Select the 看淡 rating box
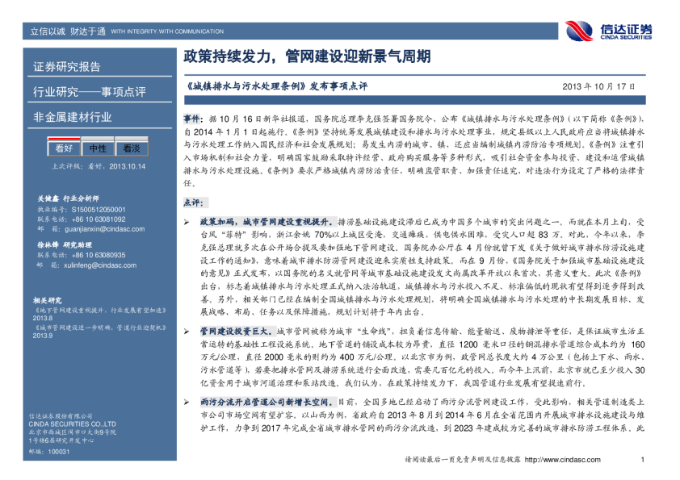Image resolution: width=680 pixels, height=480 pixels. coord(132,148)
